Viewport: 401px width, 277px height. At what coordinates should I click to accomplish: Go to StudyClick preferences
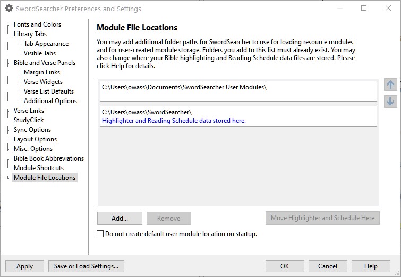(29, 120)
